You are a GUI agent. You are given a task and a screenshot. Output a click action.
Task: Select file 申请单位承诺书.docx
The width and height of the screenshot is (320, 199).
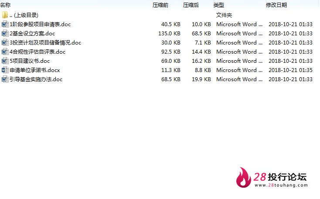pyautogui.click(x=35, y=70)
